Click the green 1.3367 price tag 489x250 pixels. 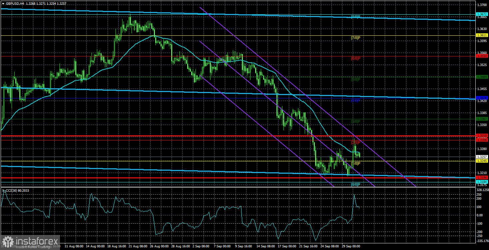click(482, 119)
